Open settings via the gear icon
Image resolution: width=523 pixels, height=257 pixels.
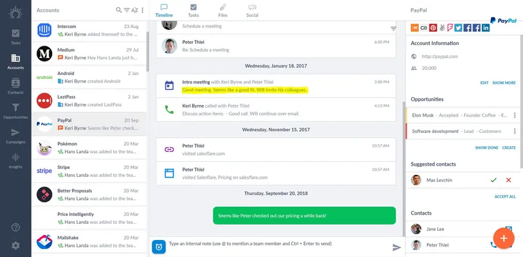pyautogui.click(x=16, y=246)
